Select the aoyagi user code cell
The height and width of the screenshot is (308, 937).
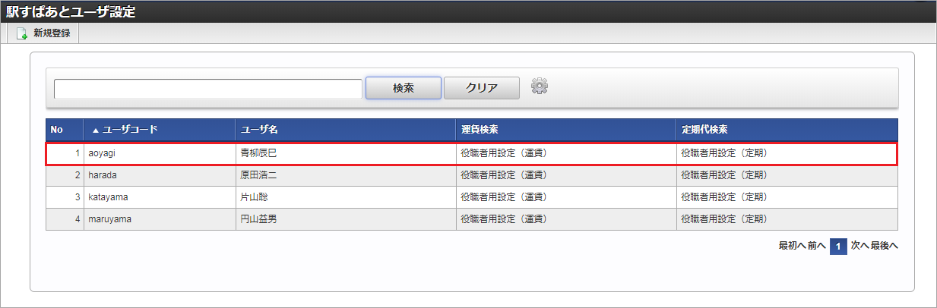(x=160, y=153)
